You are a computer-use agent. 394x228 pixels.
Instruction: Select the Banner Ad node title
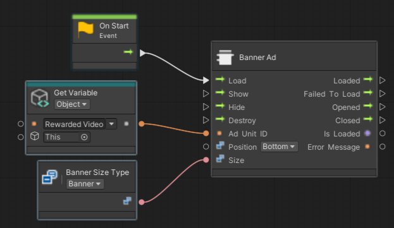click(x=257, y=57)
